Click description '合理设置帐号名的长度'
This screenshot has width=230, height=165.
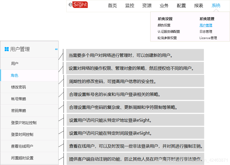click(x=135, y=94)
